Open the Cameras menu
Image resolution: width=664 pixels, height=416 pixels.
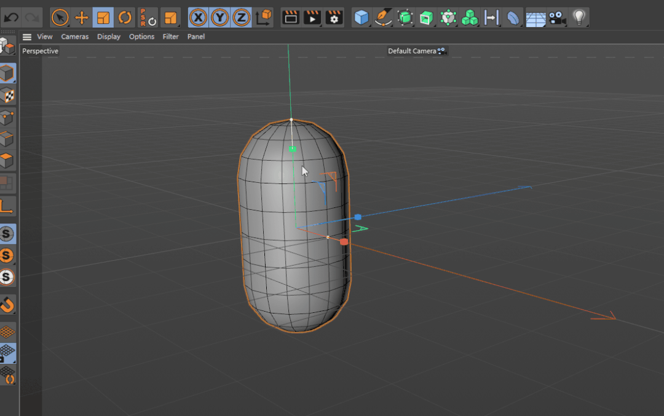point(74,37)
